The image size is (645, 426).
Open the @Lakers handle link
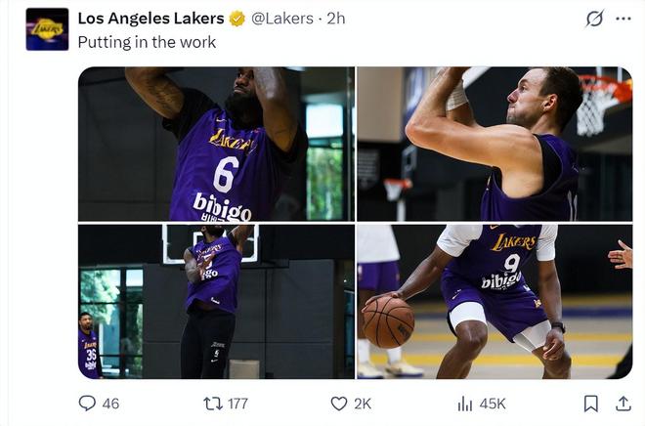point(283,19)
